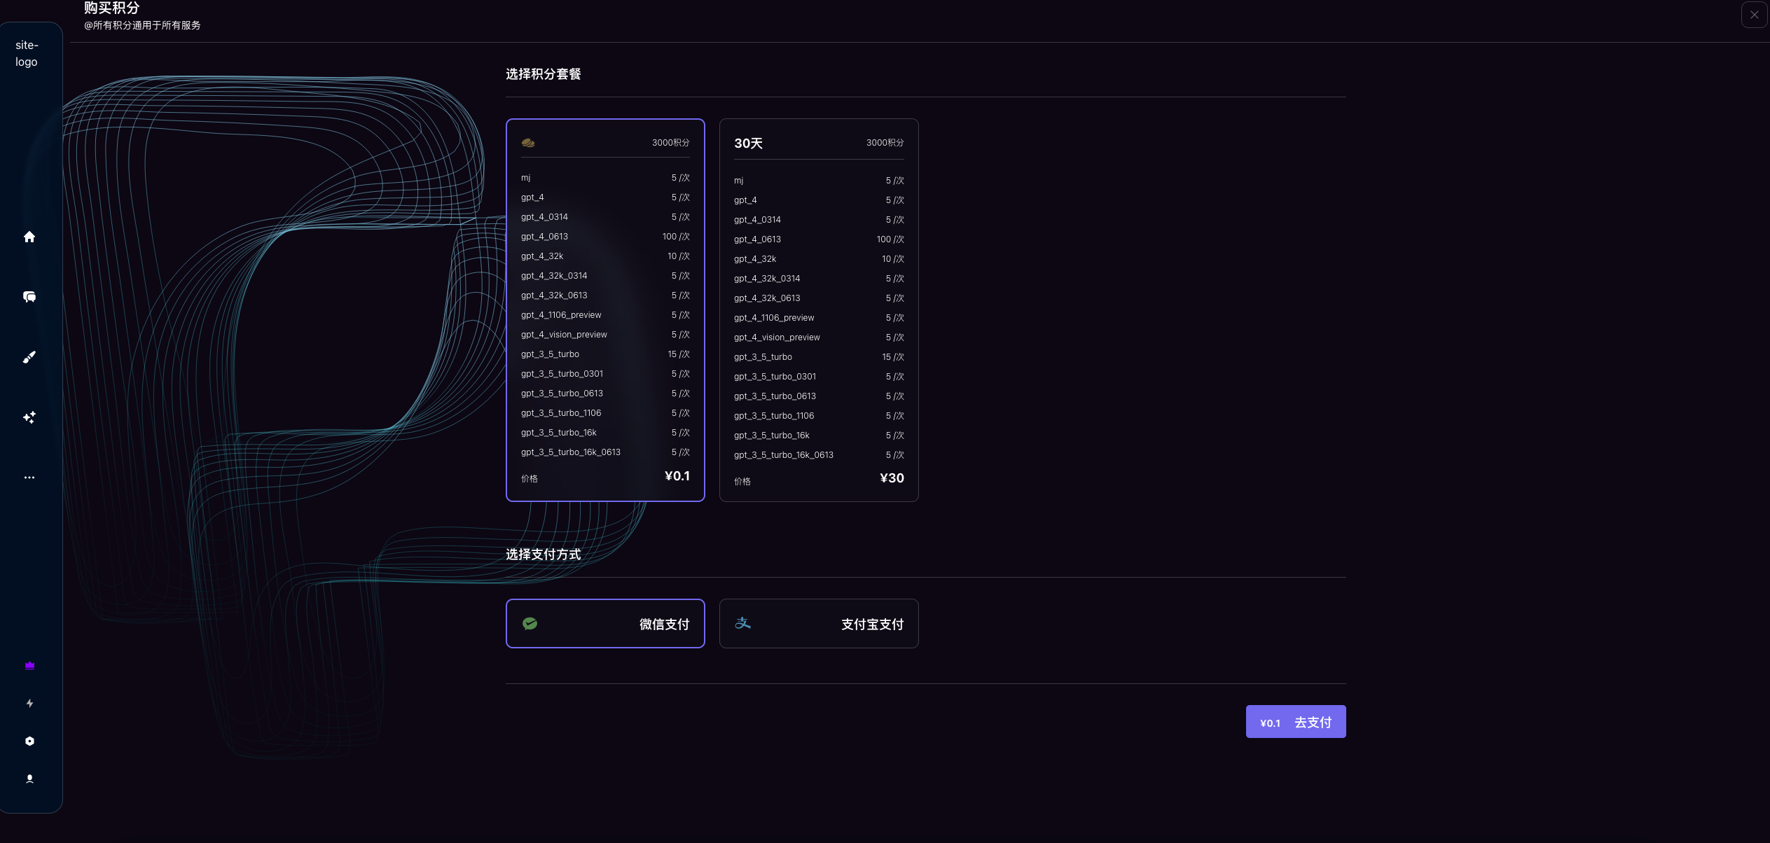Click the sparkles icon in sidebar
1770x843 pixels.
(x=29, y=417)
